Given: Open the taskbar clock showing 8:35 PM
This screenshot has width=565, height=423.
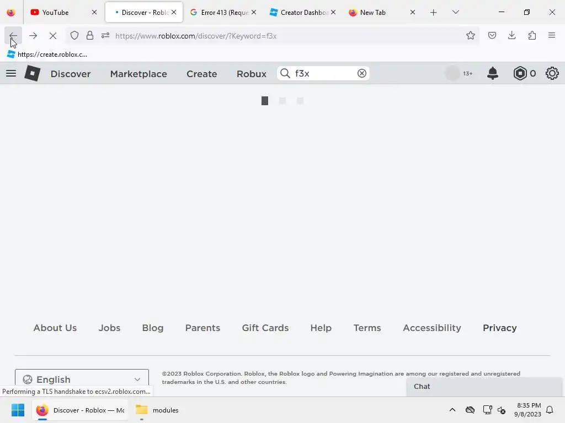Looking at the screenshot, I should [528, 410].
